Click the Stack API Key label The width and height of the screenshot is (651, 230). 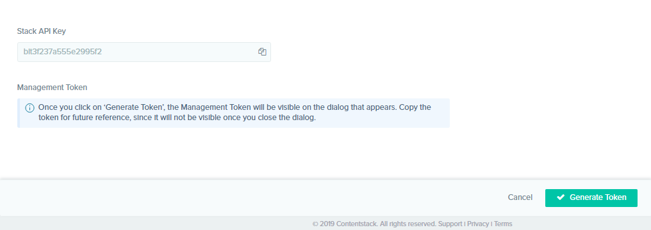[x=42, y=31]
